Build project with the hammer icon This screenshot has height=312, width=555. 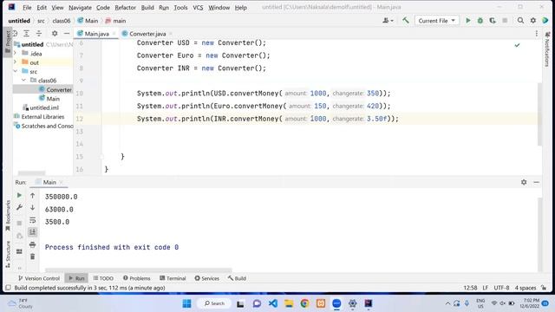click(406, 21)
